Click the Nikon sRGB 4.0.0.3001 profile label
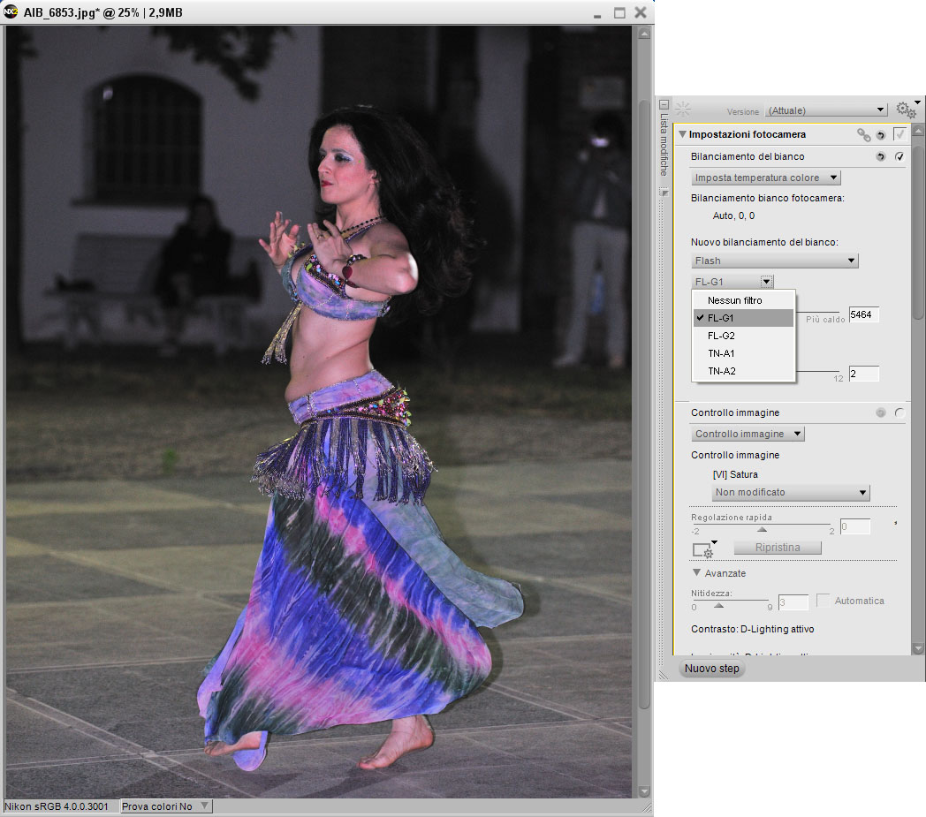 pos(57,806)
